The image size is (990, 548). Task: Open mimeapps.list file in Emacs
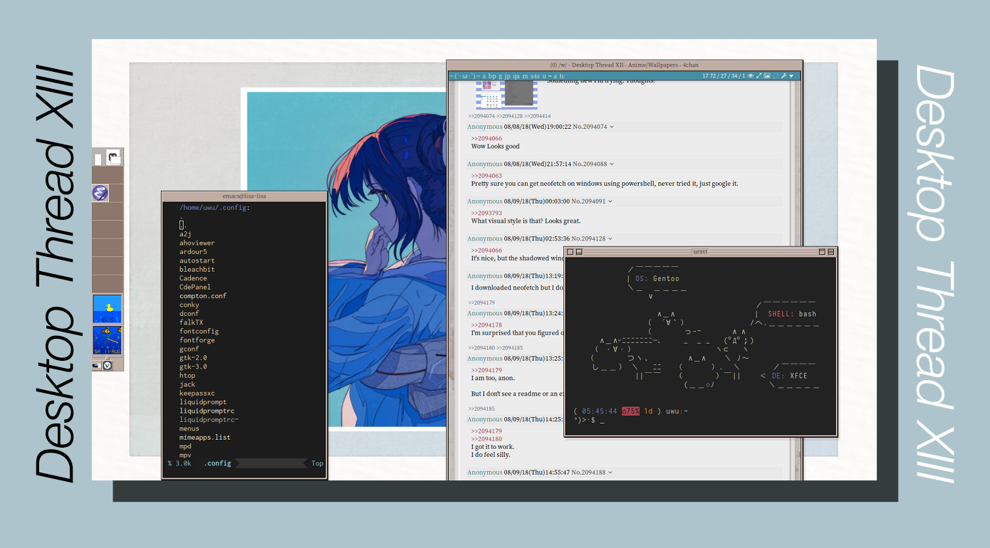tap(204, 438)
